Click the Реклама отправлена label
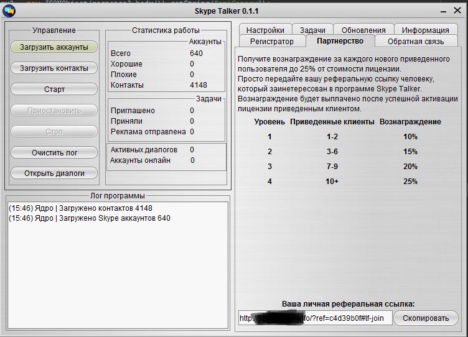468x337 pixels. [x=148, y=132]
